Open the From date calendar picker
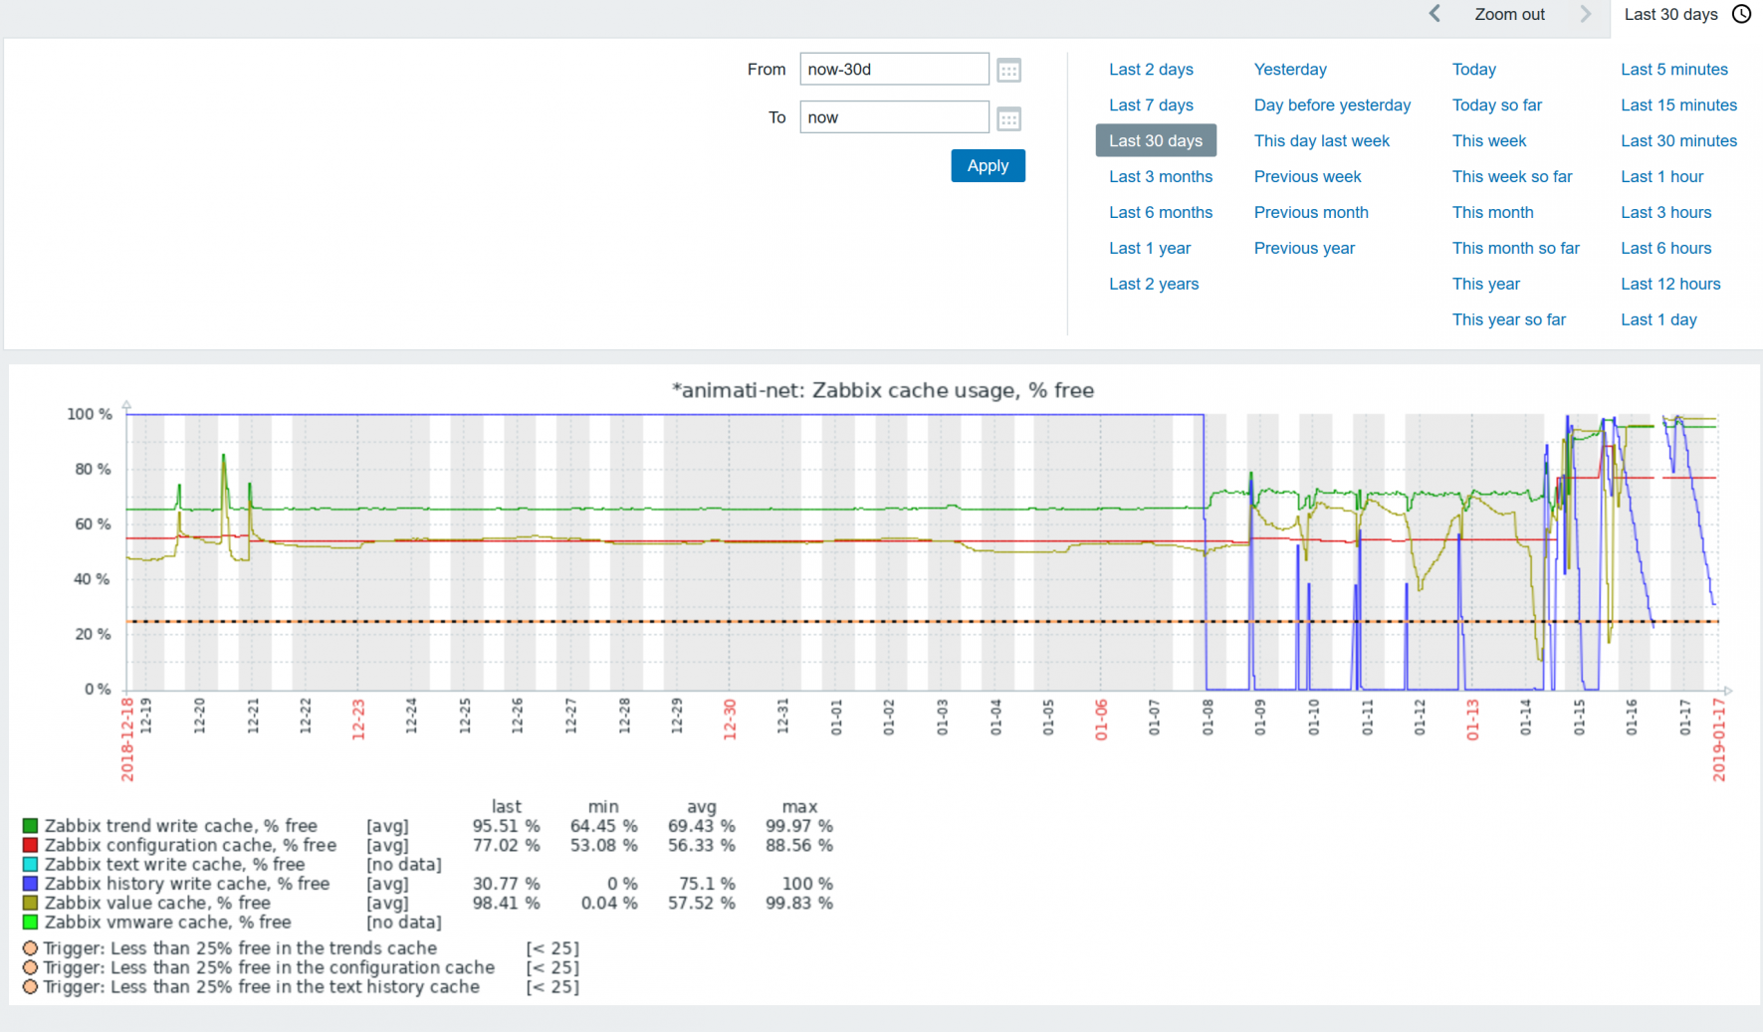This screenshot has height=1032, width=1763. tap(1008, 71)
